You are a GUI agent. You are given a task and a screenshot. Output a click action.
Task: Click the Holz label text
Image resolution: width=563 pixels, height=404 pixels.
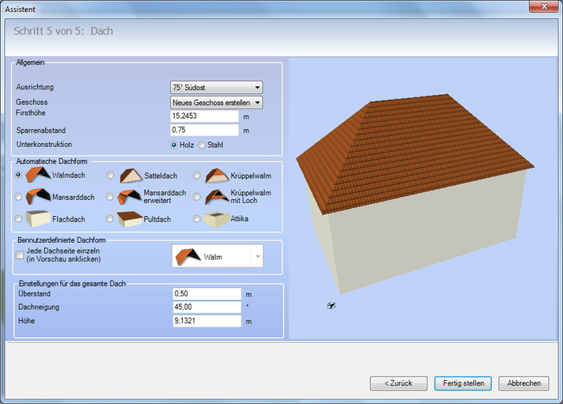coord(186,145)
